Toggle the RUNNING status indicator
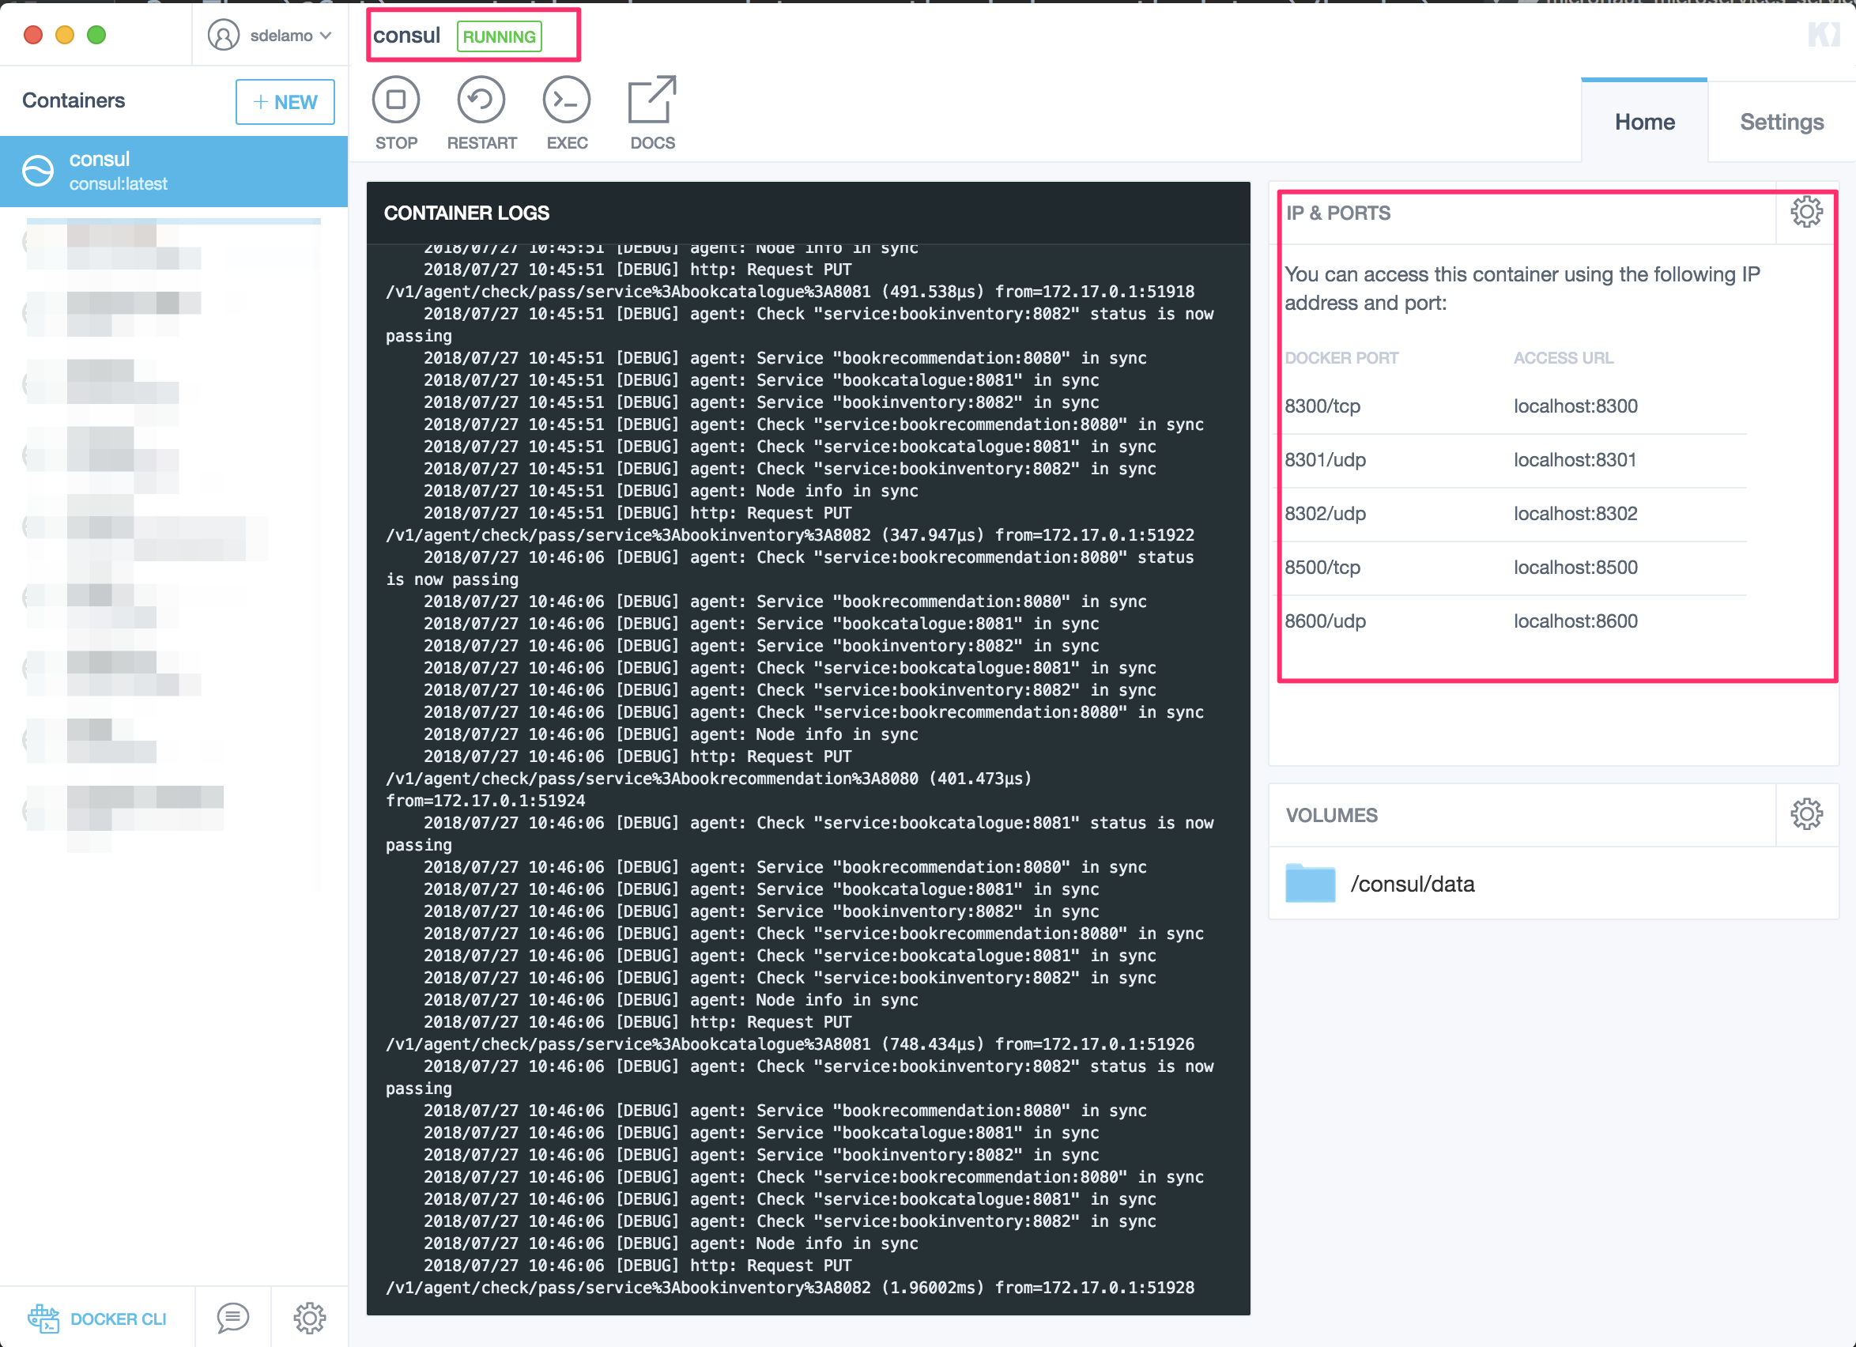The height and width of the screenshot is (1347, 1856). pos(499,37)
